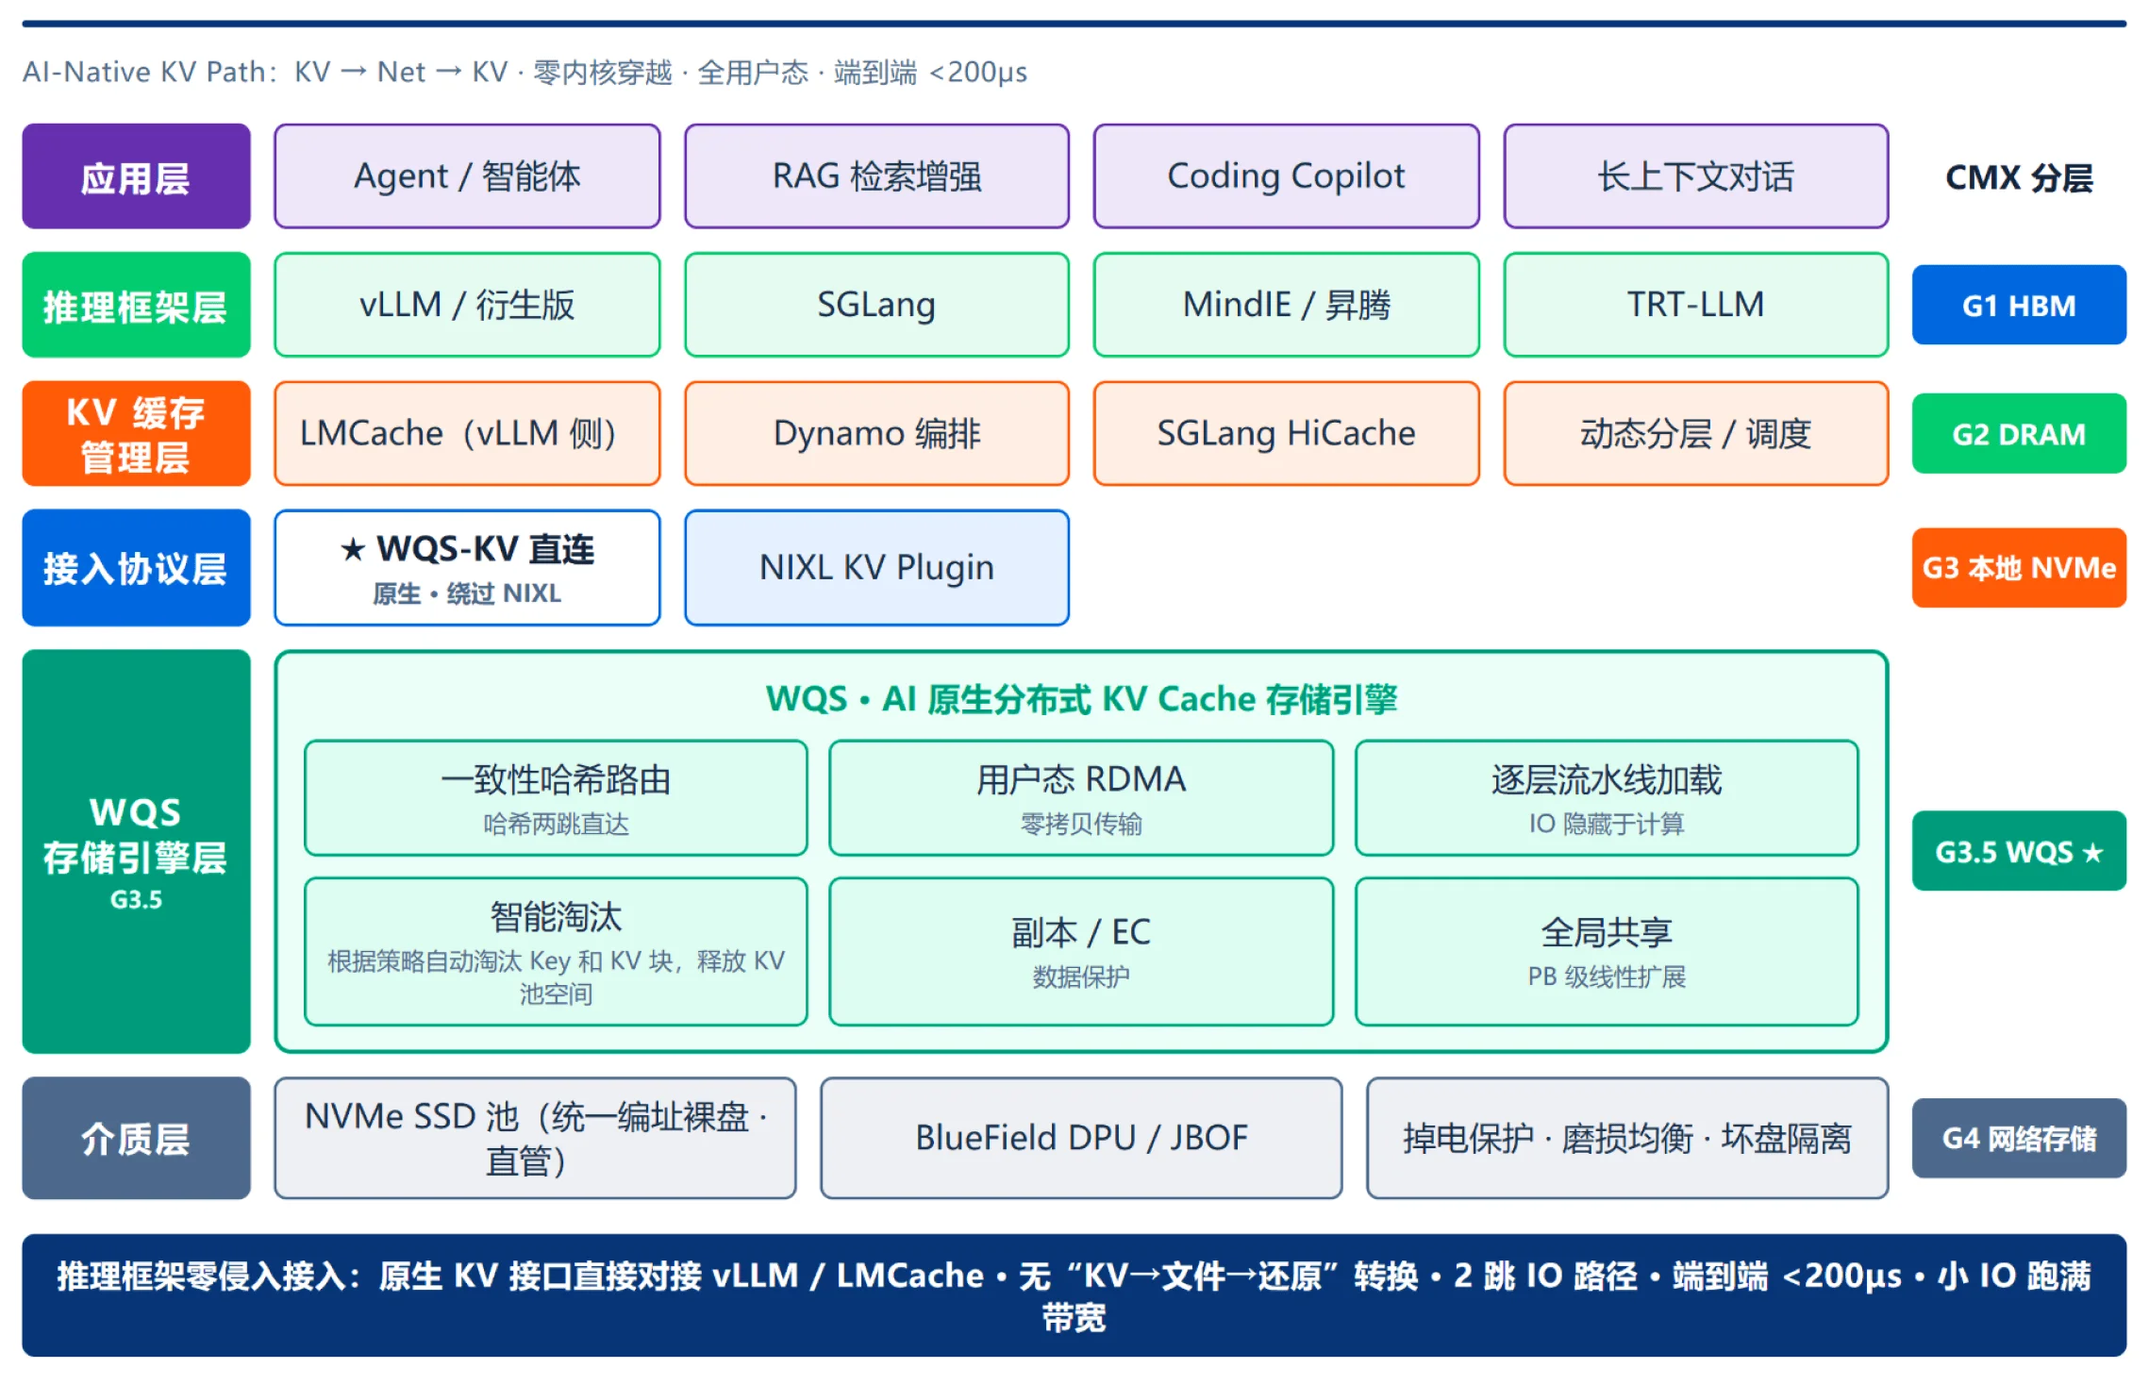Select the G2 DRAM tier badge
This screenshot has height=1385, width=2149.
2019,433
